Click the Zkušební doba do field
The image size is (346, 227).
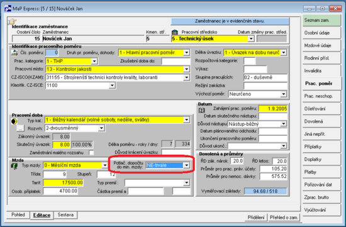[176, 61]
